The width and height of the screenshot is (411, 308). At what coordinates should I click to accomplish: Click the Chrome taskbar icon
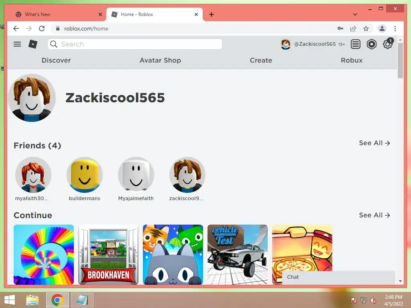tap(57, 300)
